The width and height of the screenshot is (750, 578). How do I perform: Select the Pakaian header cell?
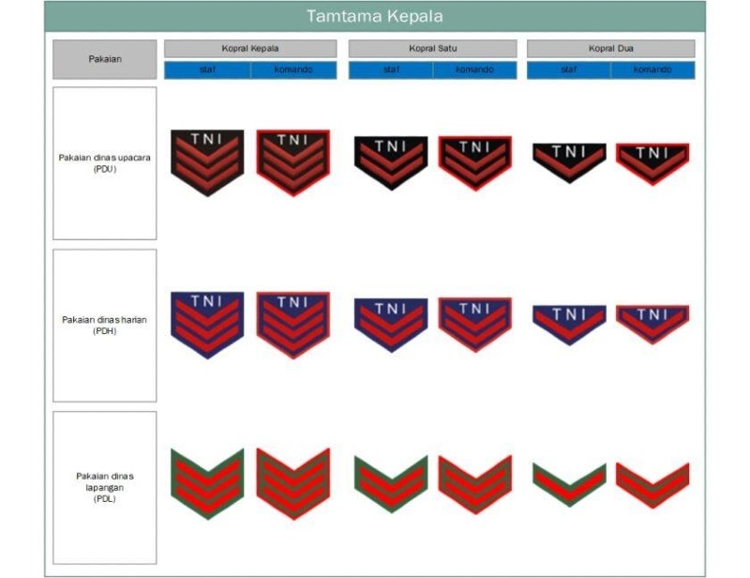[105, 59]
